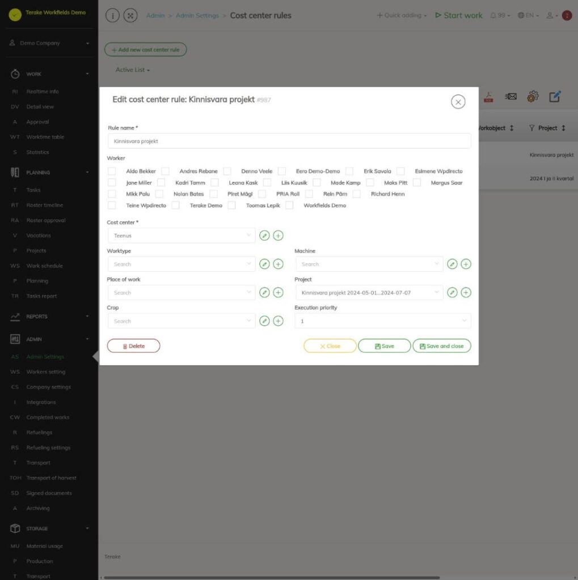
Task: Click Add new cost center rule button
Action: pos(145,50)
